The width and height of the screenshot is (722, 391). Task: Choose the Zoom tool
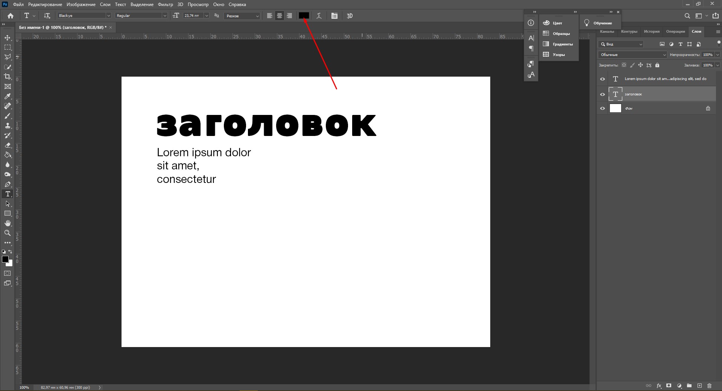coord(8,233)
